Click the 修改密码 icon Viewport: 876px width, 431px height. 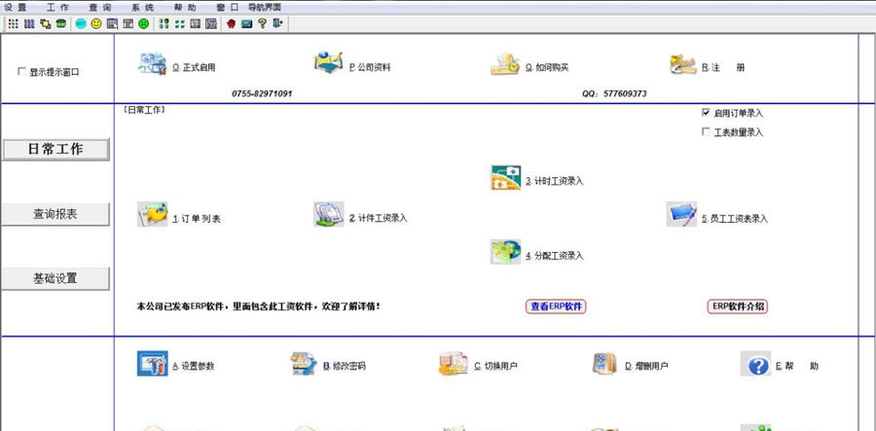coord(304,364)
